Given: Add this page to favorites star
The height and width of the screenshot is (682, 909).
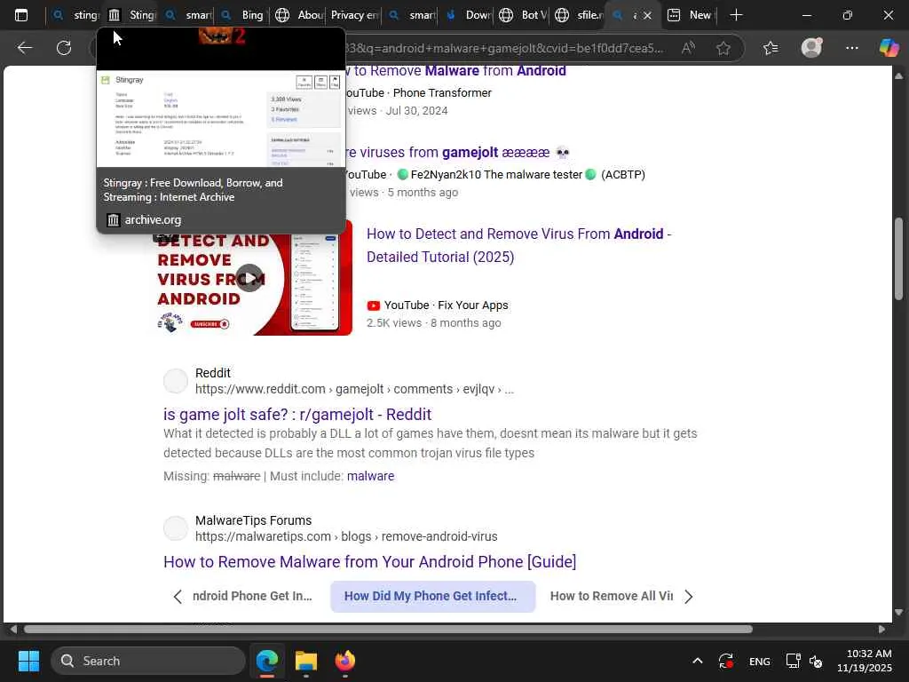Looking at the screenshot, I should coord(723,48).
